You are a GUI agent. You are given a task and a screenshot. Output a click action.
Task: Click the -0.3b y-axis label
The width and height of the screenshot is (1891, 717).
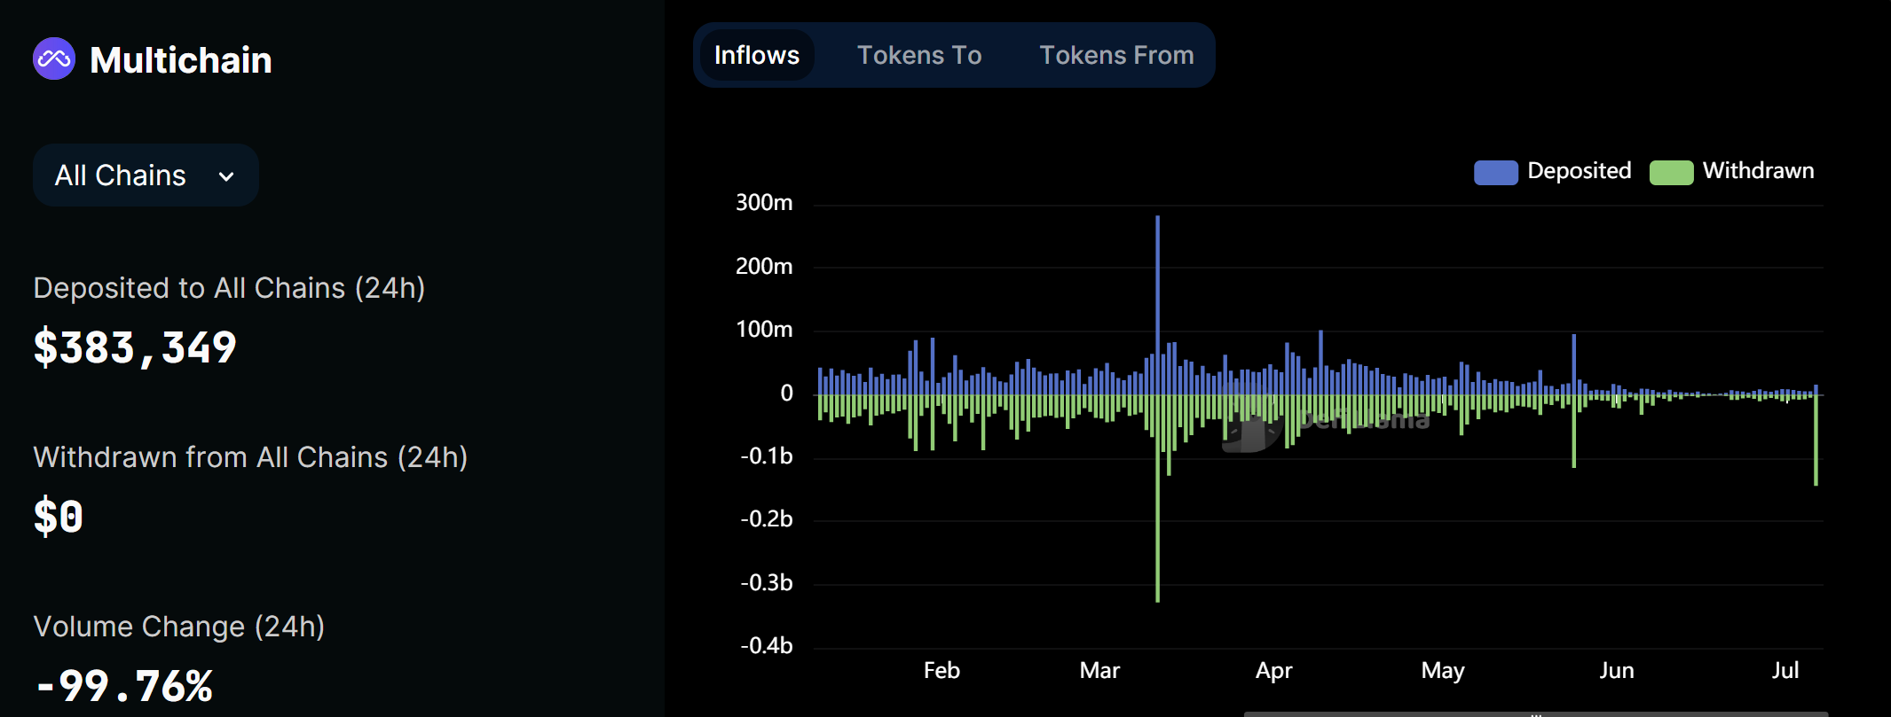767,582
